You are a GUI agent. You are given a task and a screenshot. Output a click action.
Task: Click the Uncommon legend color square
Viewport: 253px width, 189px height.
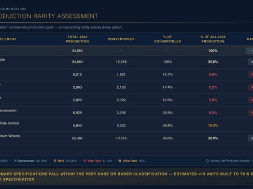16,161
